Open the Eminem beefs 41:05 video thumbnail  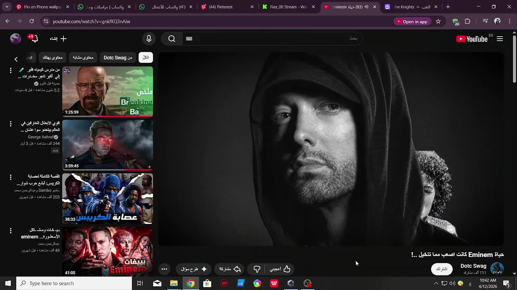point(107,251)
